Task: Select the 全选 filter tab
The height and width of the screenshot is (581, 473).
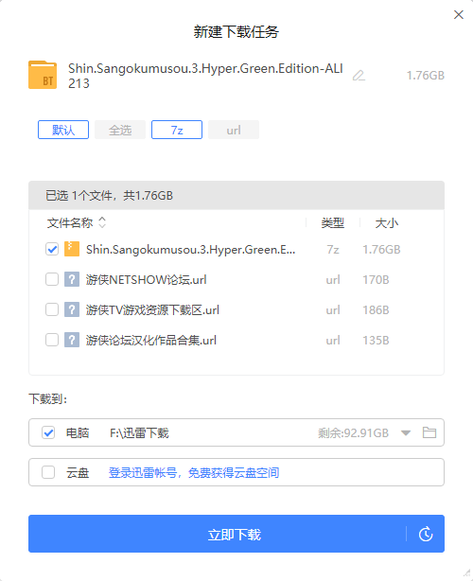Action: 120,130
